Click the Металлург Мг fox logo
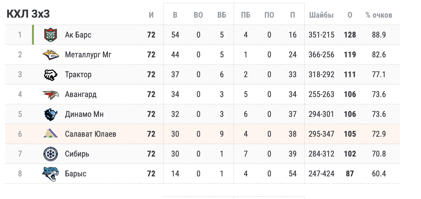The width and height of the screenshot is (421, 199). [x=50, y=55]
